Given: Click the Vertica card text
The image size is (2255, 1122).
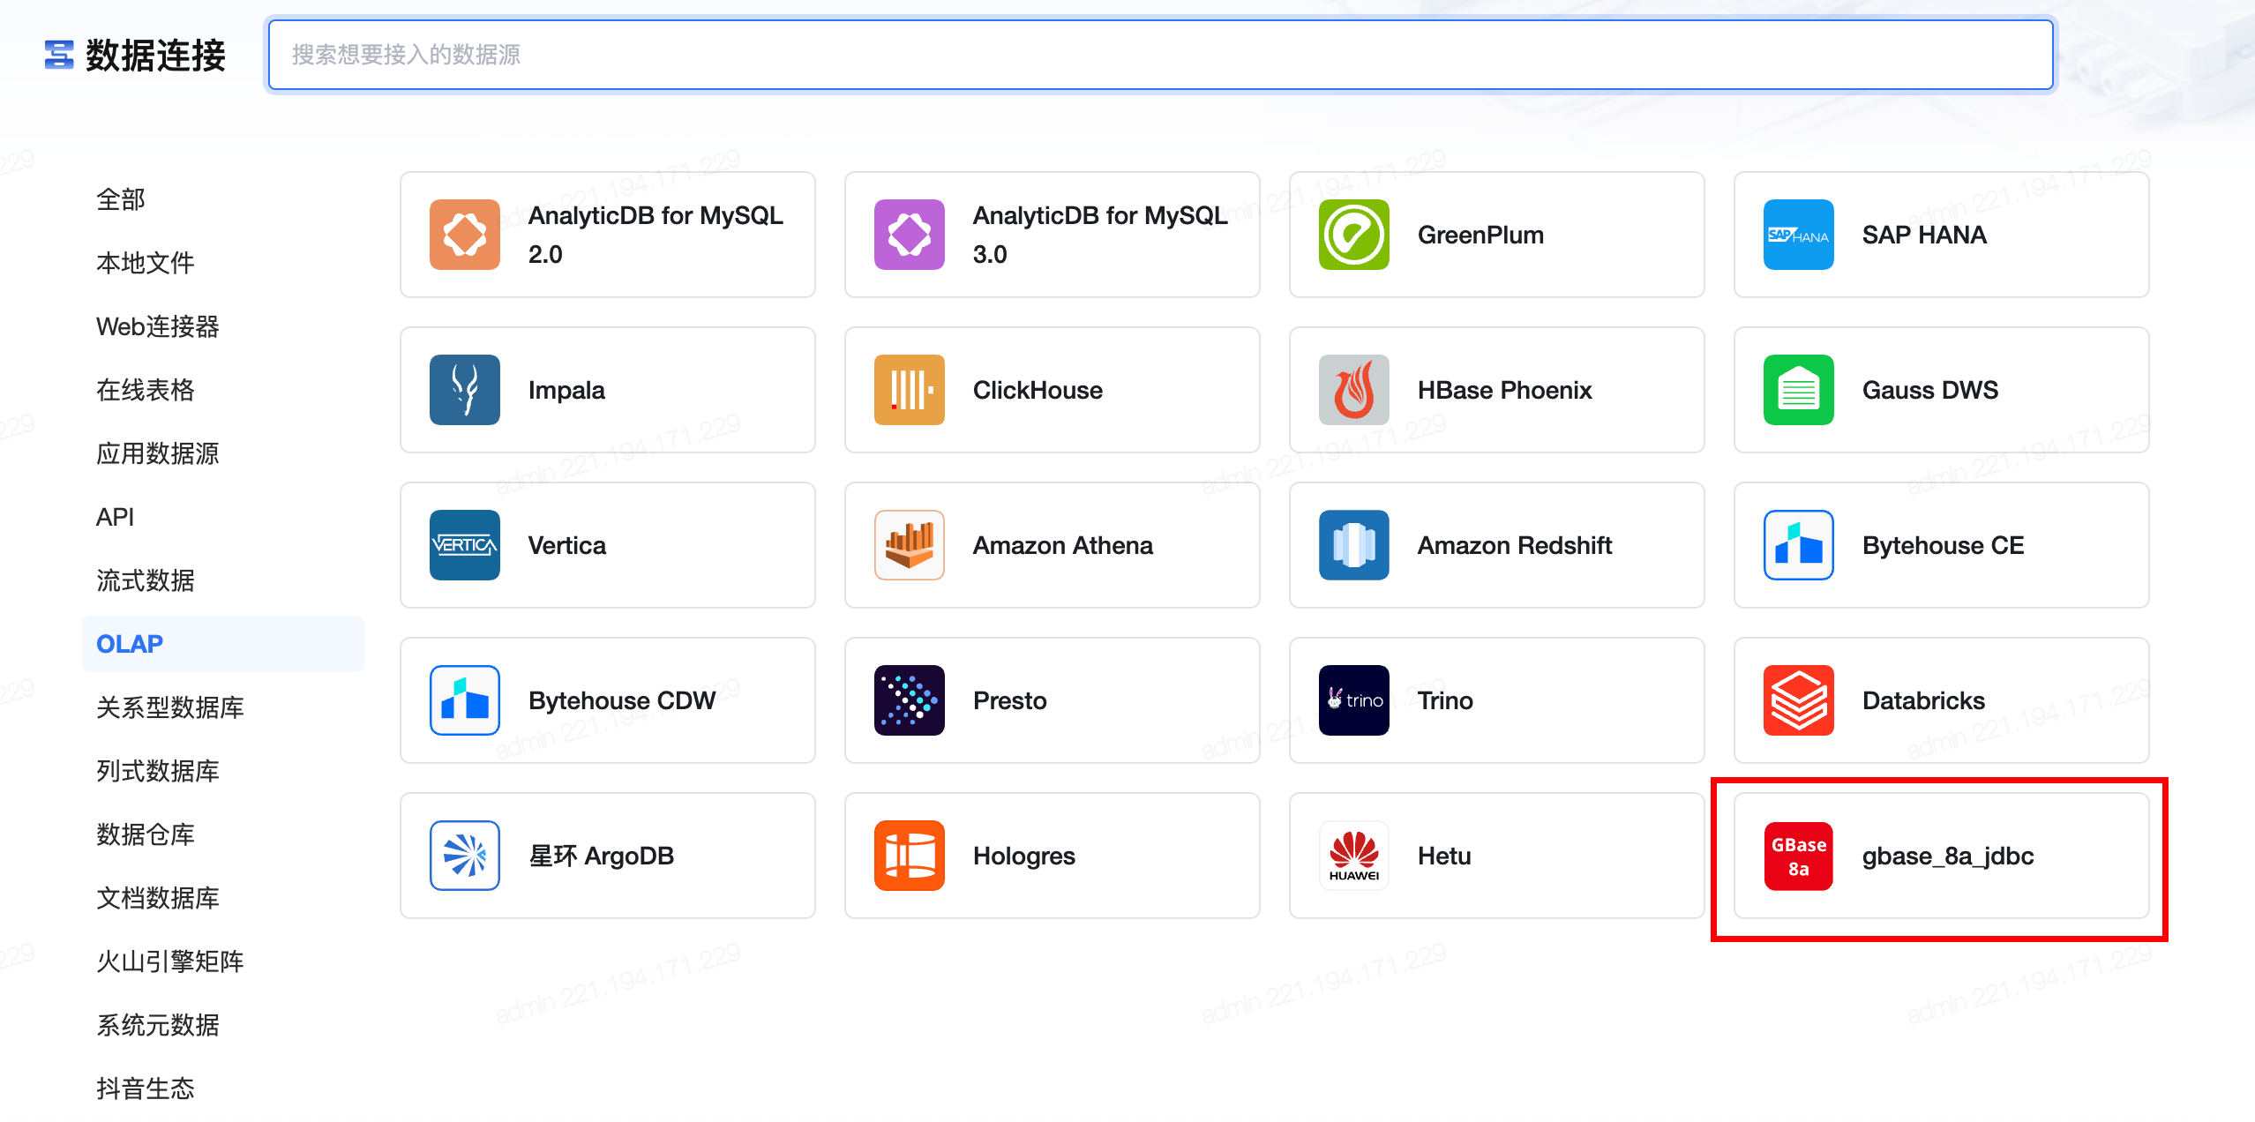Looking at the screenshot, I should [x=567, y=545].
